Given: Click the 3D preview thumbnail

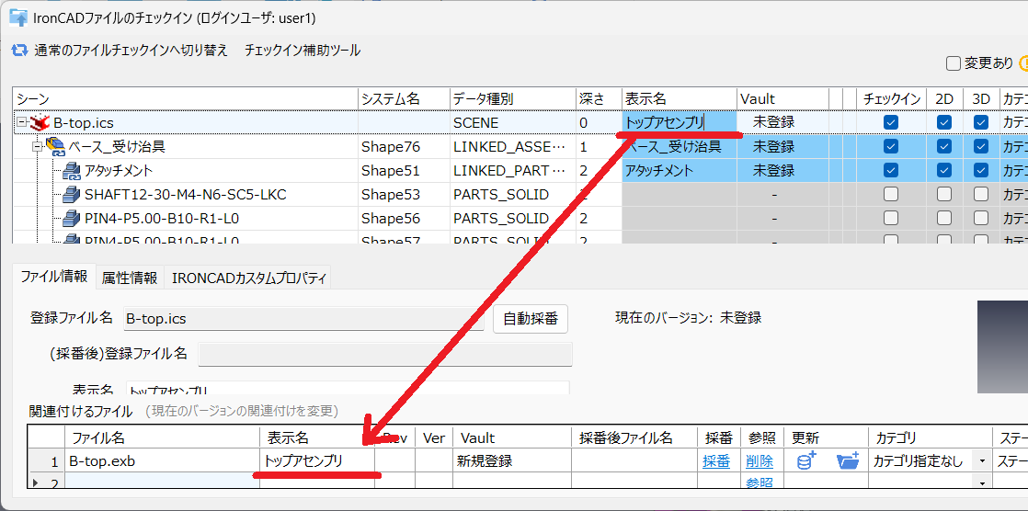Looking at the screenshot, I should point(1002,347).
